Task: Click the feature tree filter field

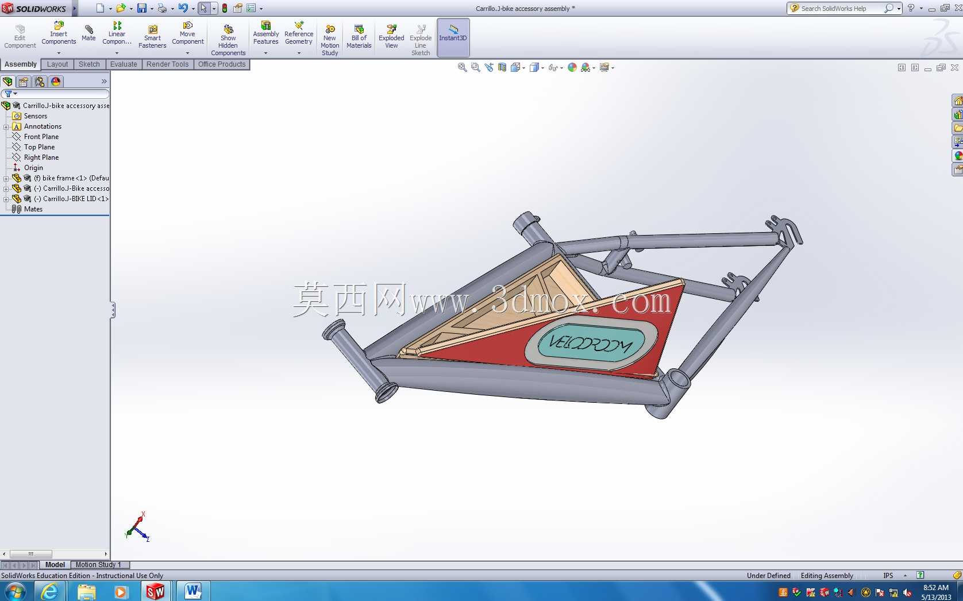Action: [x=55, y=94]
